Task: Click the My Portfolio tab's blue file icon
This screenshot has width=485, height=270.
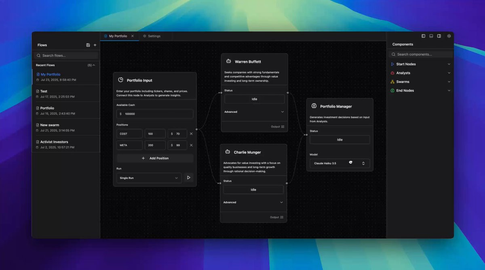Action: [106, 36]
